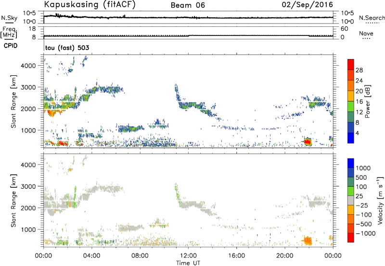Image resolution: width=385 pixels, height=266 pixels.
Task: Select the Freq. [MHz] axis label
Action: click(x=9, y=33)
